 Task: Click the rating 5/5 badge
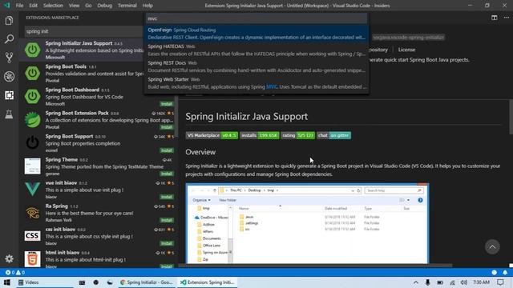[x=297, y=135]
